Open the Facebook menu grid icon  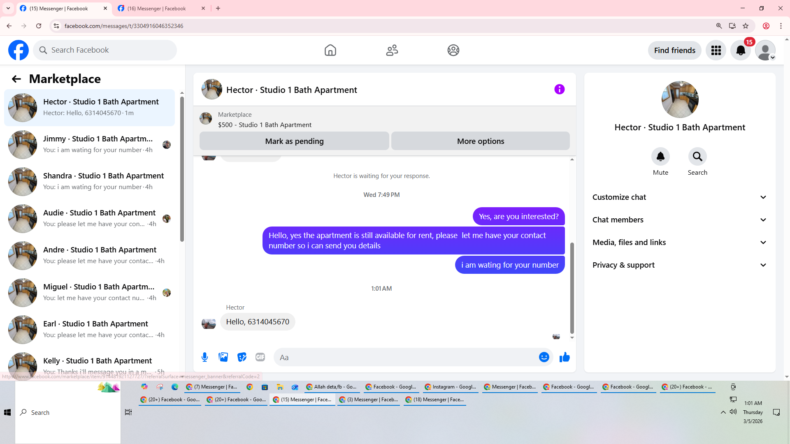coord(716,50)
